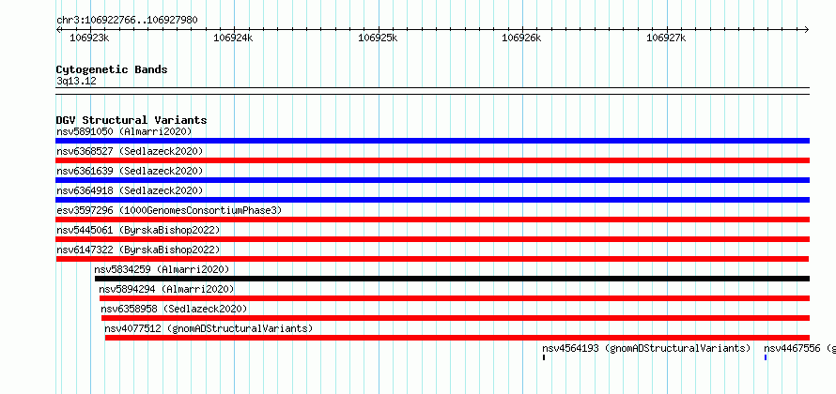836x394 pixels.
Task: Click the DGV Structural Variants track title
Action: (132, 120)
